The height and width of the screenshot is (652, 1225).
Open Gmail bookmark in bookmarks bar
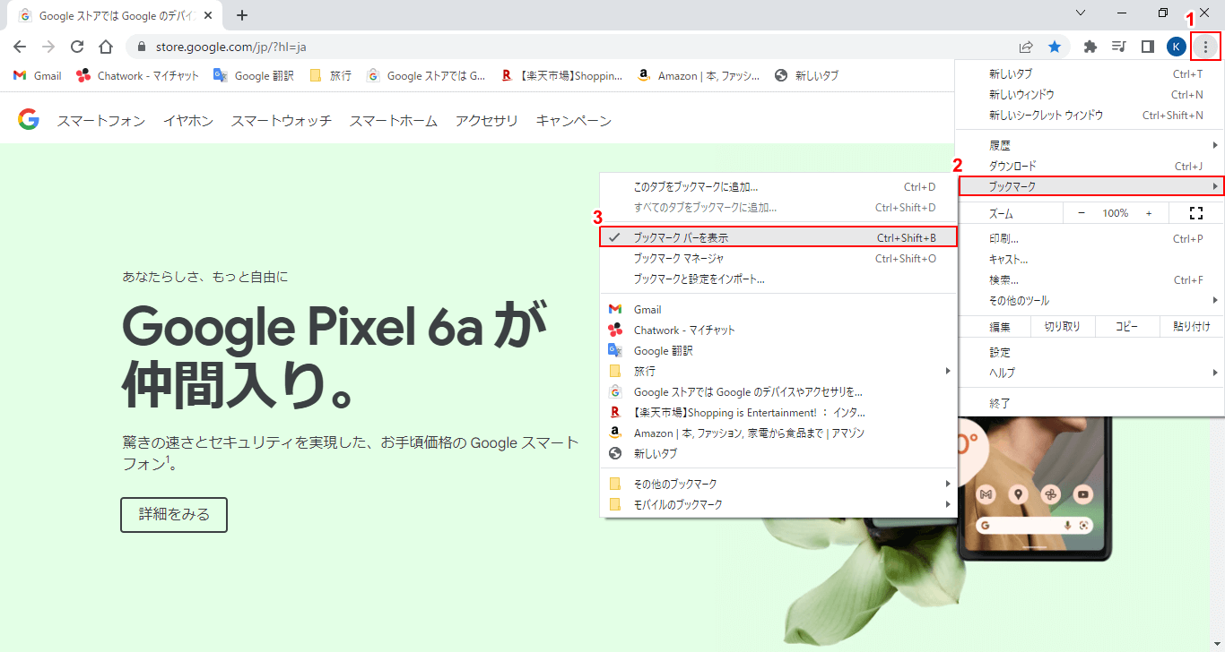pyautogui.click(x=38, y=76)
